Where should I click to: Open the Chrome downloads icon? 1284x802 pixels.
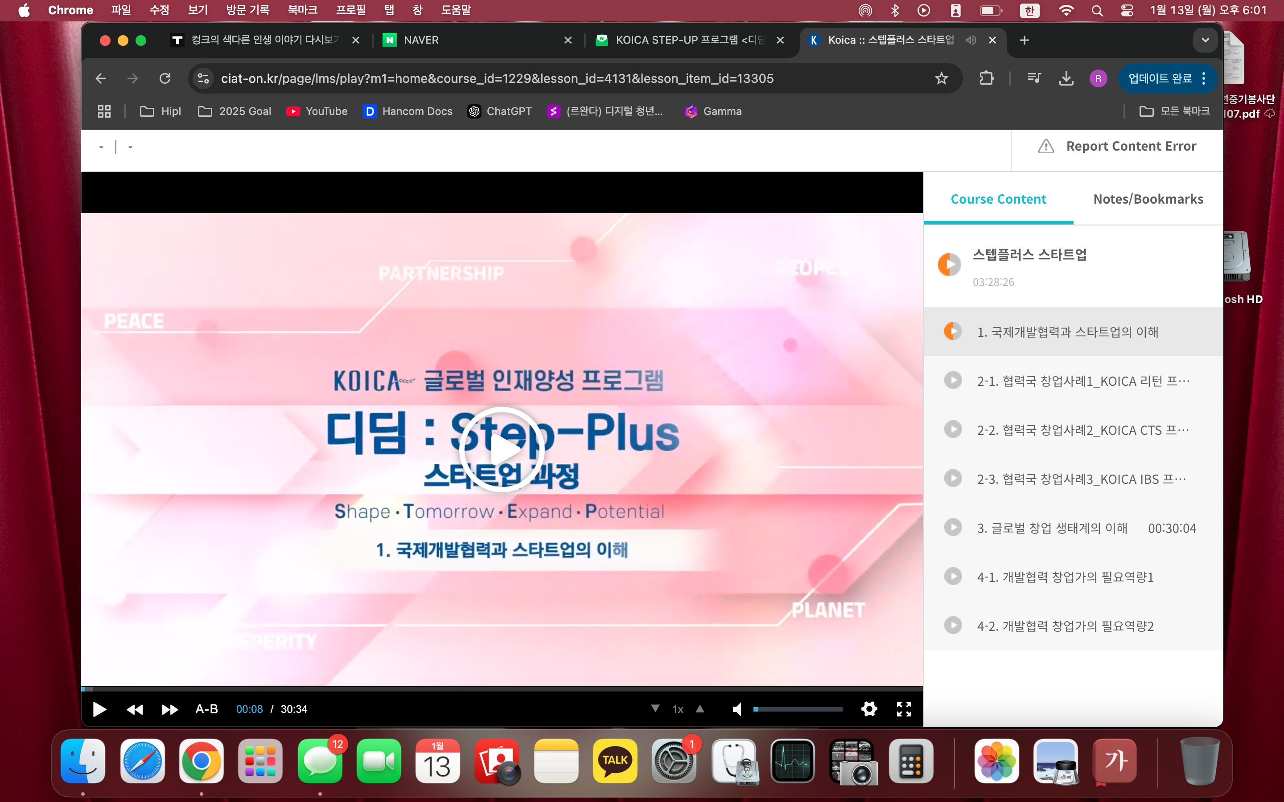[1066, 78]
